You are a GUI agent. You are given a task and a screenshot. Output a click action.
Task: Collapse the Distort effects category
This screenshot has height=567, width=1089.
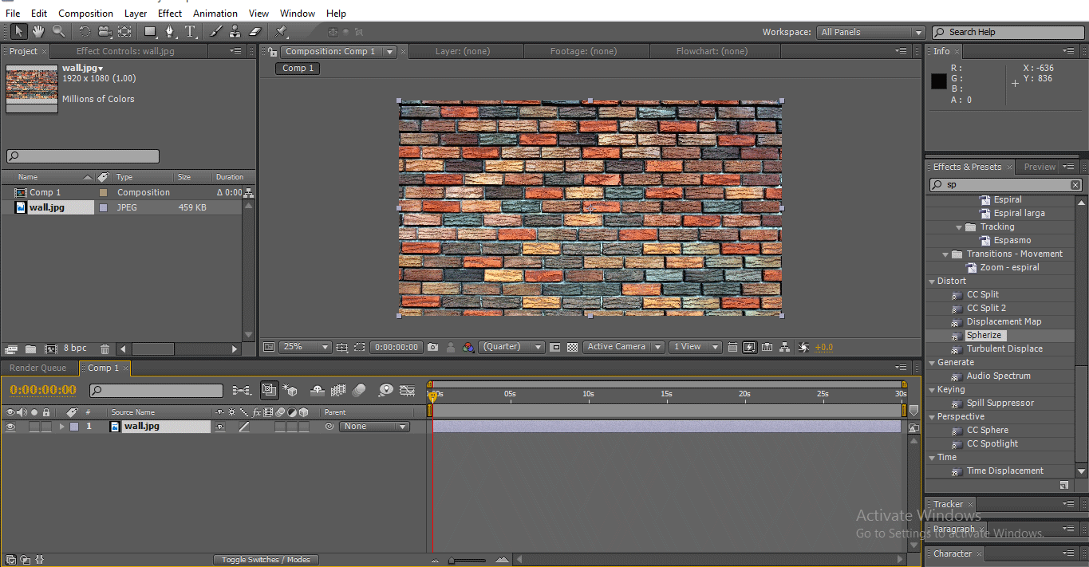pyautogui.click(x=932, y=282)
